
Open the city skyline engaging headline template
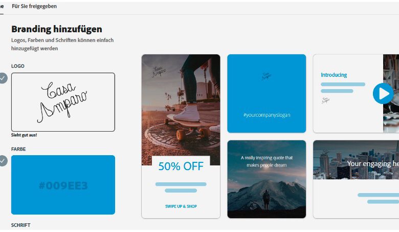point(356,179)
